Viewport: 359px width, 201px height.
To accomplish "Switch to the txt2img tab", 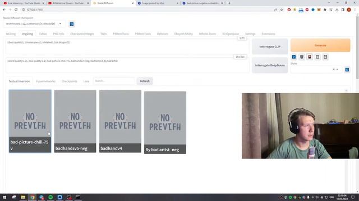I will [11, 33].
